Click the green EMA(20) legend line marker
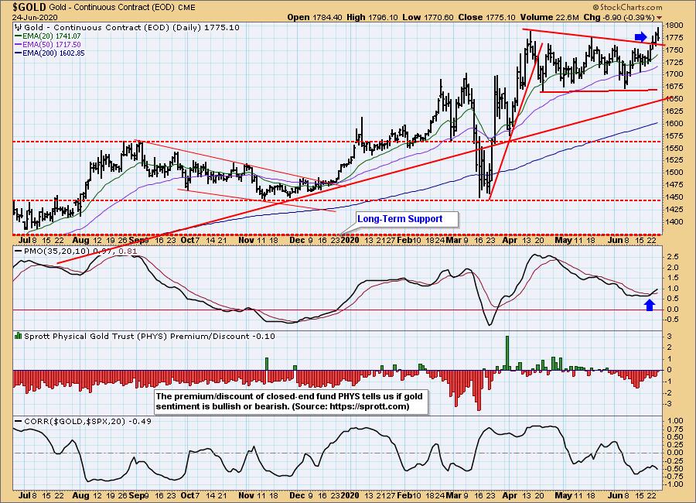Viewport: 696px width, 503px height. point(19,36)
